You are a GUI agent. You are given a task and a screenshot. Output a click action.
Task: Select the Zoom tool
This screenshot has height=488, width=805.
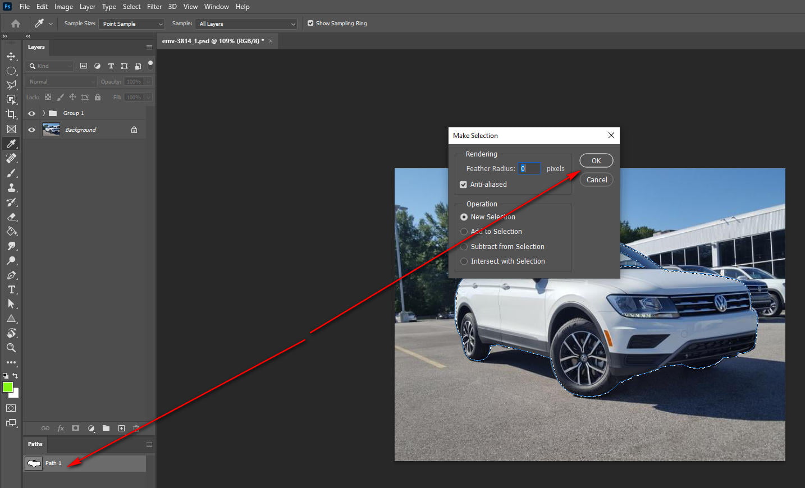[11, 348]
